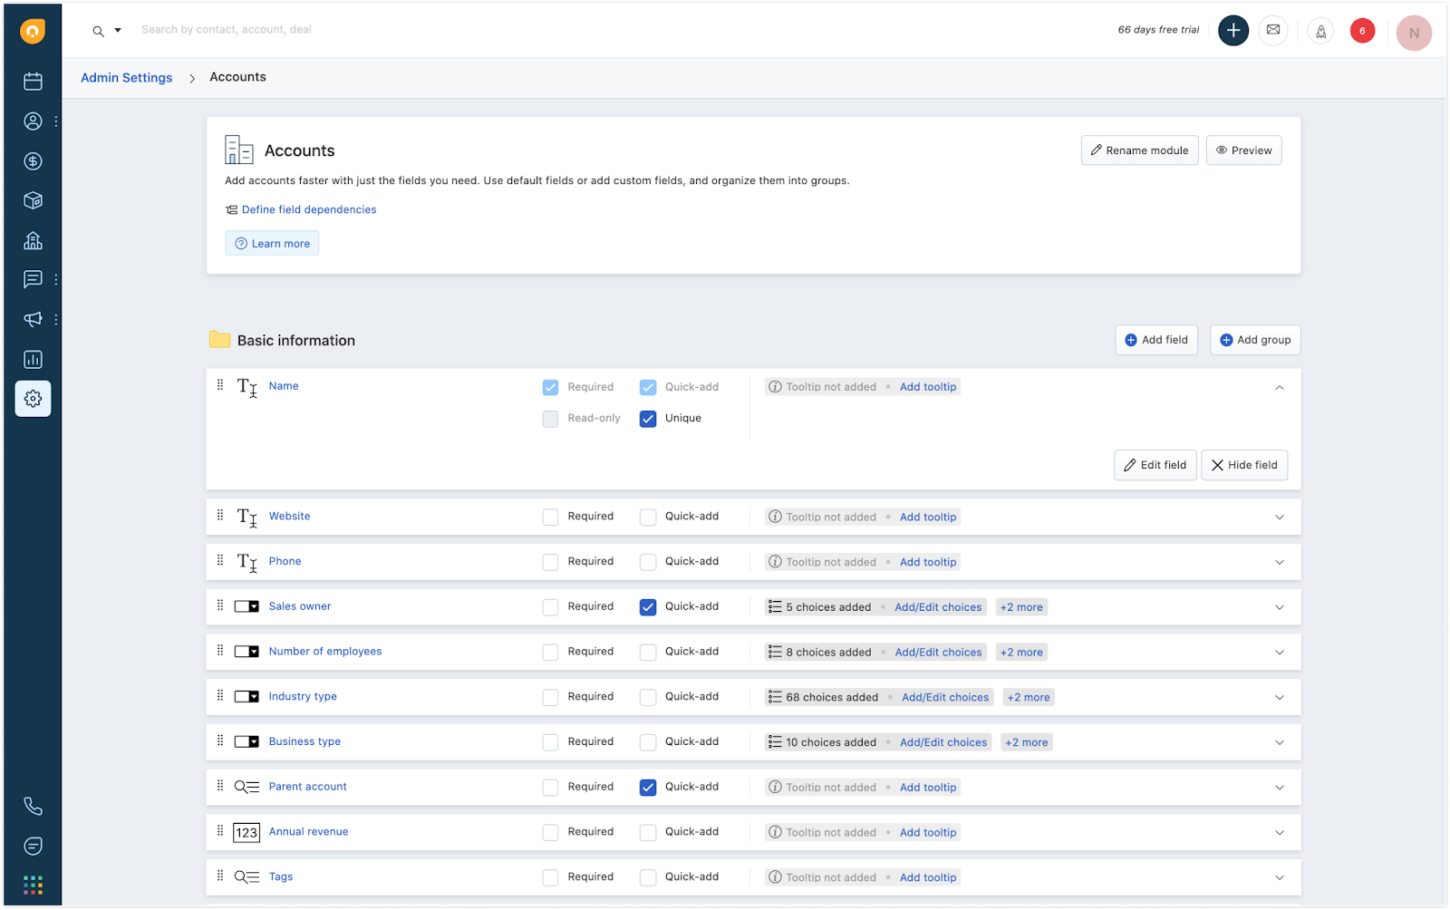
Task: Grab the drag handle for Sales owner field
Action: pyautogui.click(x=220, y=605)
